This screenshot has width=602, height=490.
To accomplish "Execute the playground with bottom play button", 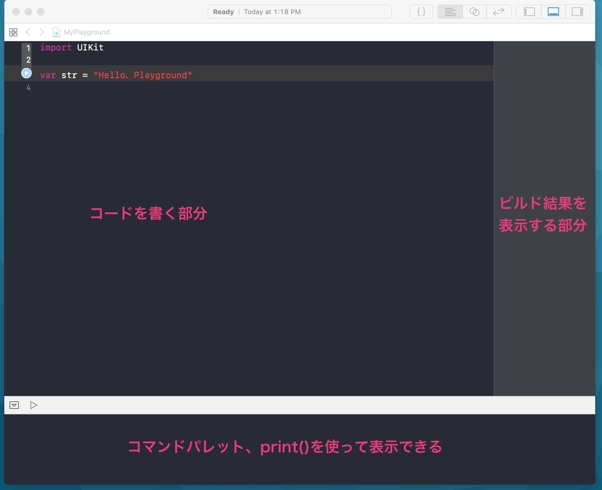I will [34, 405].
